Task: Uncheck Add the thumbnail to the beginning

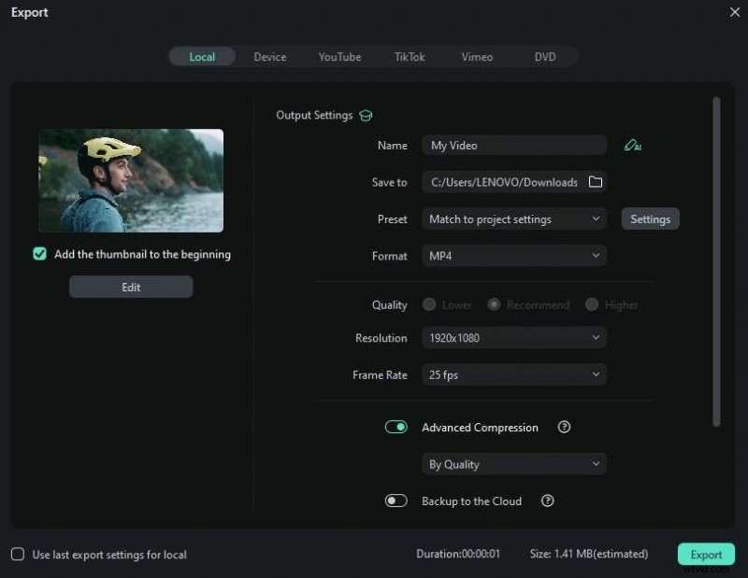Action: [38, 254]
